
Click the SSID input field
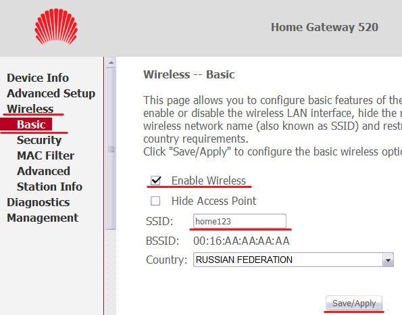pos(240,221)
